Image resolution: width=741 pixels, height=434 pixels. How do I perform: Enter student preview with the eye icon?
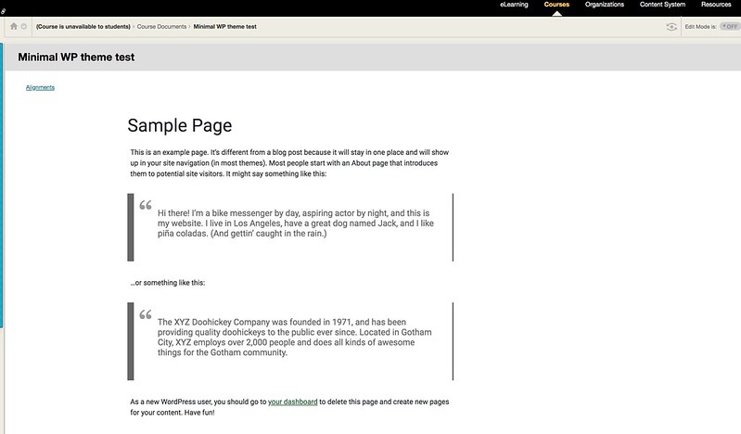point(671,27)
